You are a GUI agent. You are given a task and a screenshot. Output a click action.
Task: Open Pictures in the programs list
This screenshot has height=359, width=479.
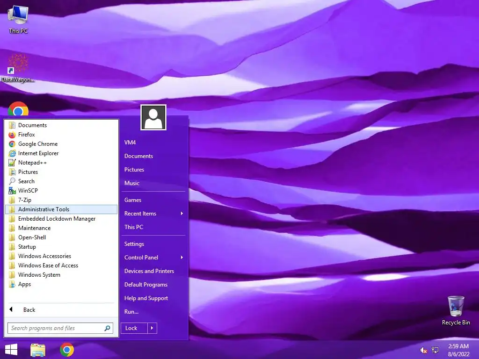(x=61, y=172)
